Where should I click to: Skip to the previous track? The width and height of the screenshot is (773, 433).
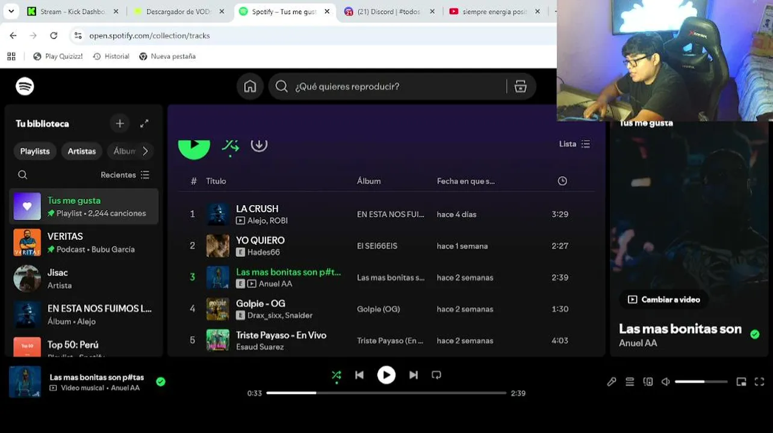pos(359,375)
